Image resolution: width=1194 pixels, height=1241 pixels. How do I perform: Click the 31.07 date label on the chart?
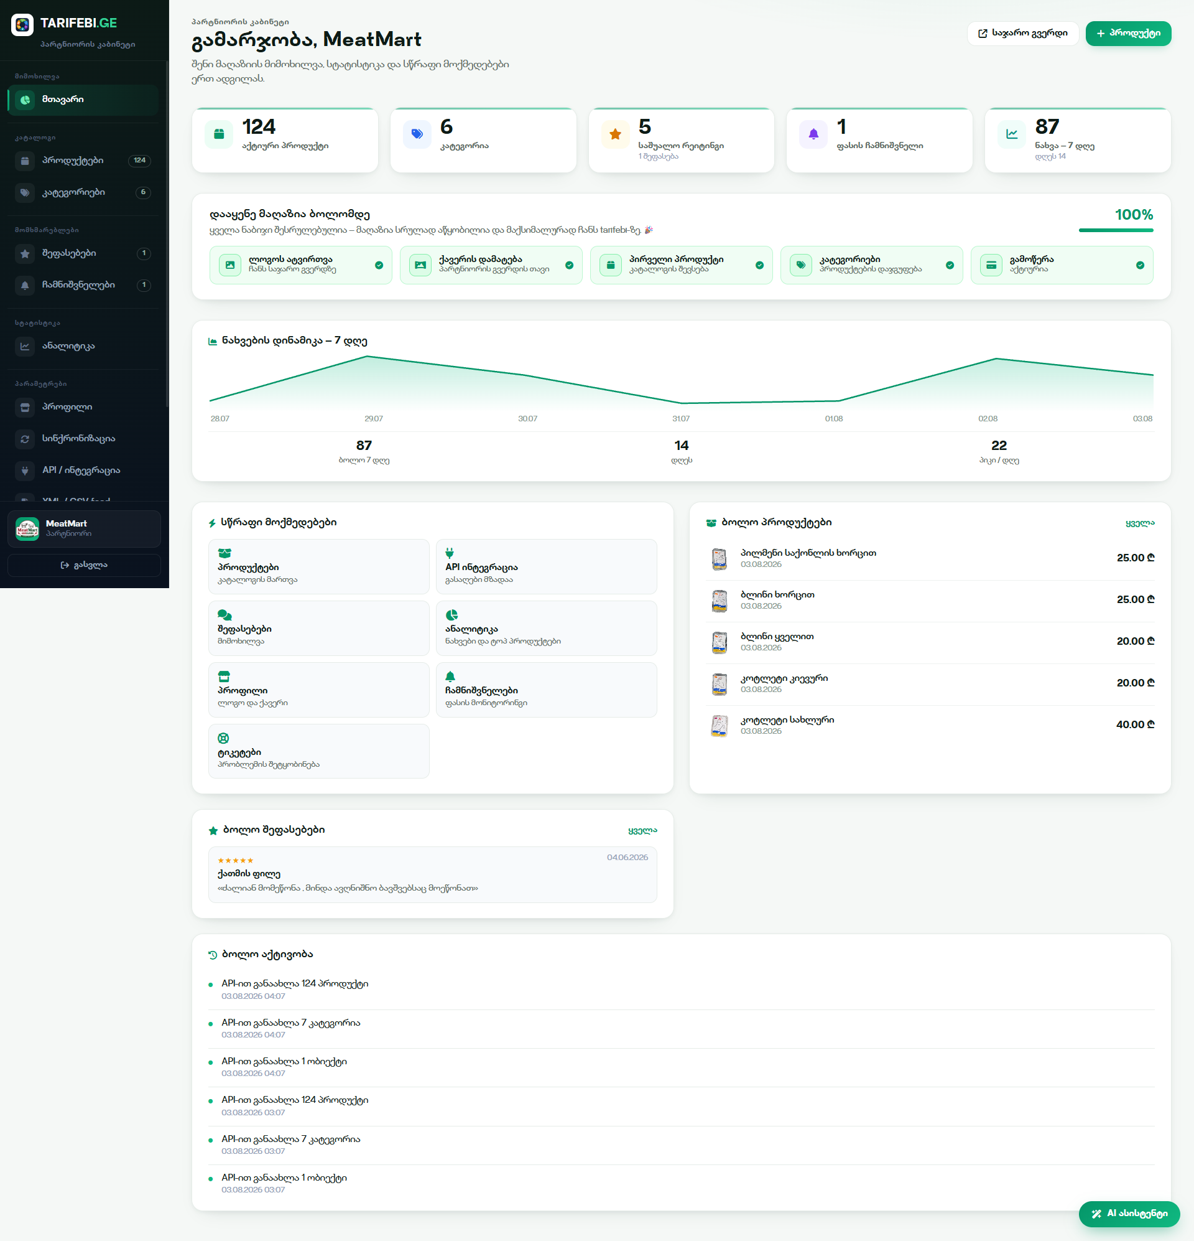681,419
